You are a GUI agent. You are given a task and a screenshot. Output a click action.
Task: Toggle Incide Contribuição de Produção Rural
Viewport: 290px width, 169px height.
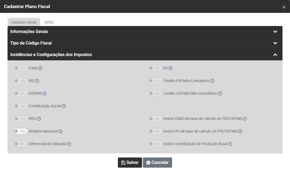[156, 144]
